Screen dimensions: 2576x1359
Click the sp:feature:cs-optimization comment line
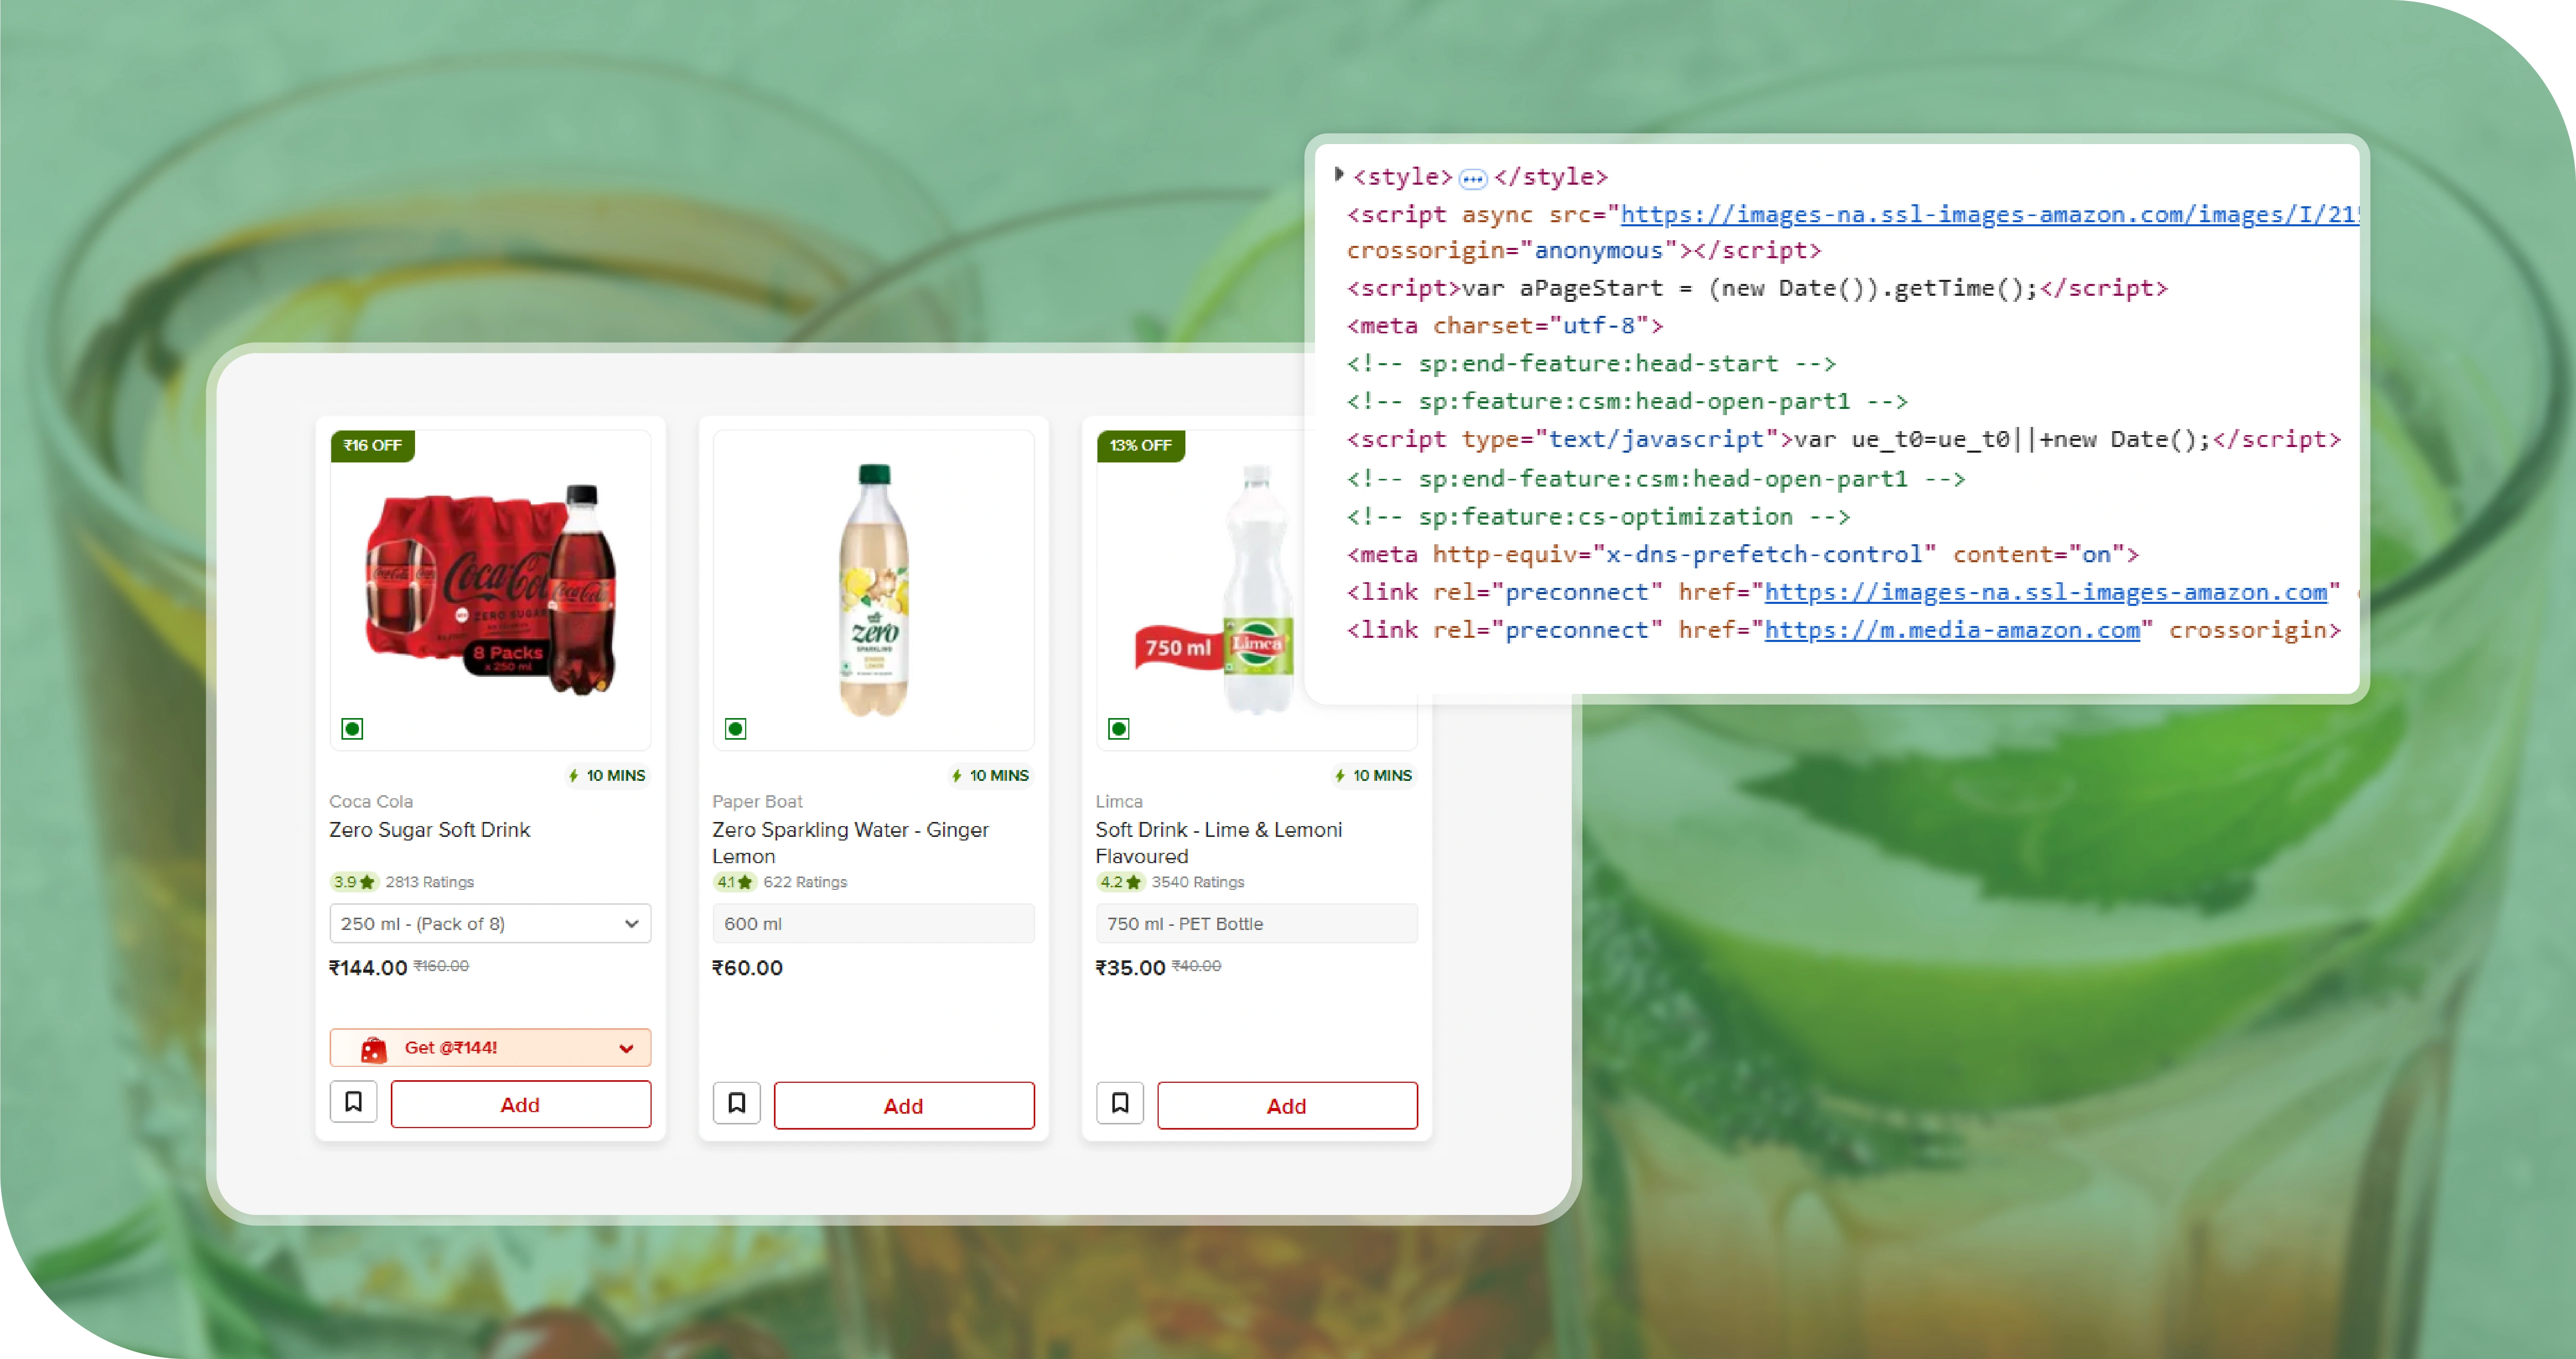[x=1598, y=517]
